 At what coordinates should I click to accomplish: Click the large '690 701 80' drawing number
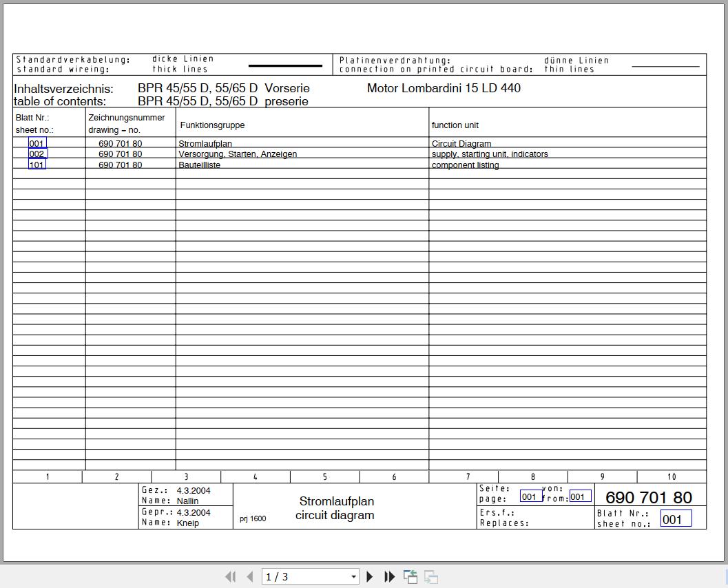648,497
